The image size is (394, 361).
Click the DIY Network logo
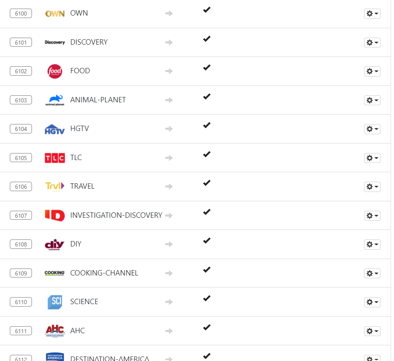pyautogui.click(x=55, y=244)
